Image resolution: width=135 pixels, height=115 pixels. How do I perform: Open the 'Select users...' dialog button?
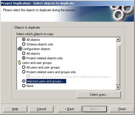pyautogui.click(x=99, y=95)
